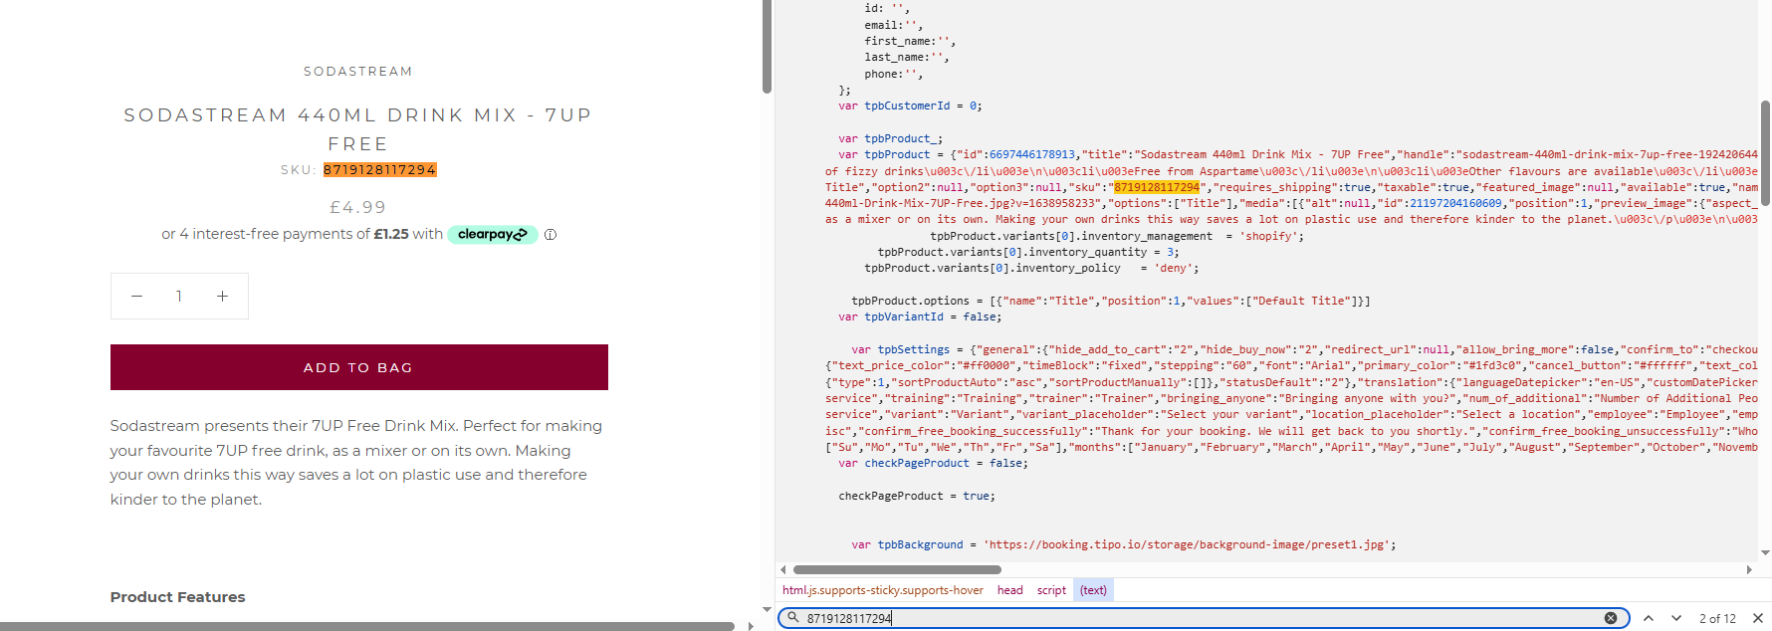Select the script breadcrumb item

(x=1051, y=590)
